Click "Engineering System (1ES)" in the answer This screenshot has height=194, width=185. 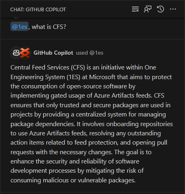45,77
